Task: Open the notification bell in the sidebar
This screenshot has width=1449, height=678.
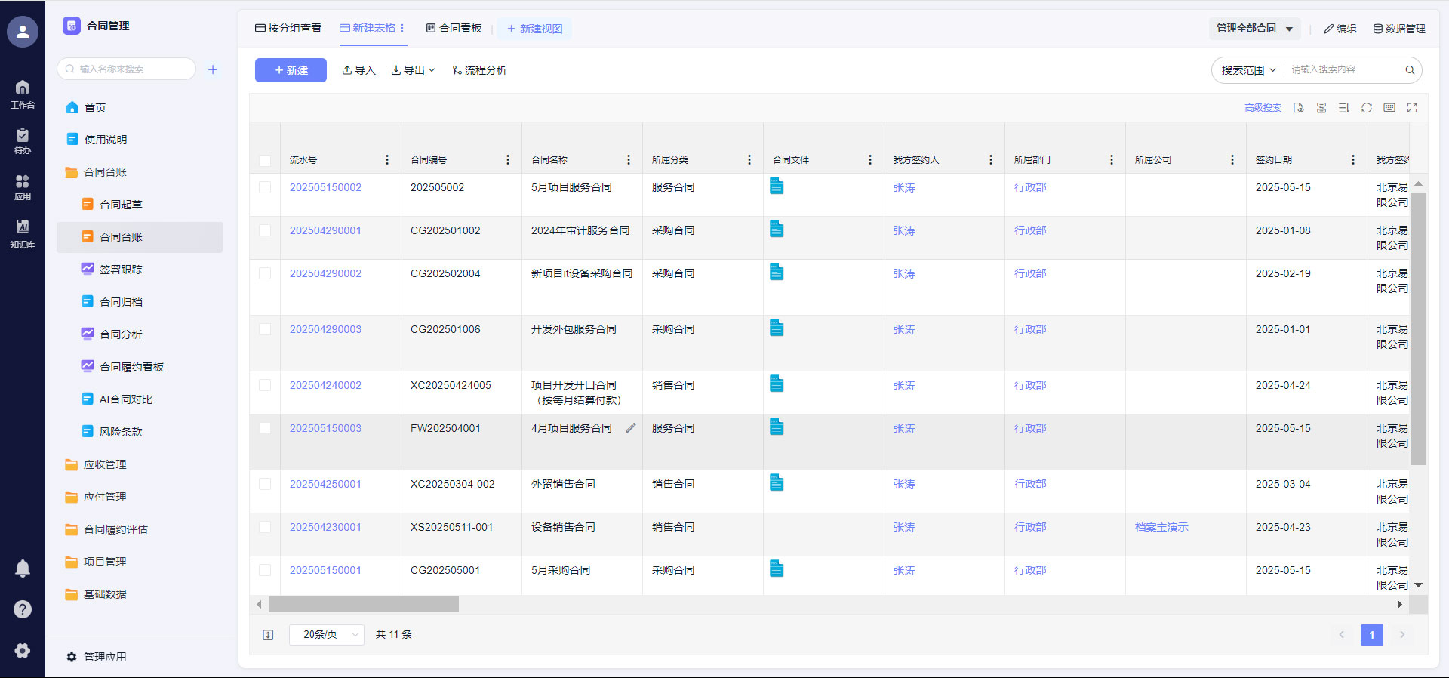Action: tap(23, 569)
